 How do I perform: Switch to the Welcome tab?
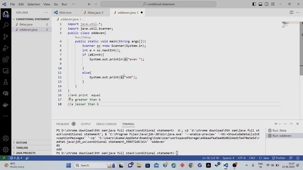65,13
